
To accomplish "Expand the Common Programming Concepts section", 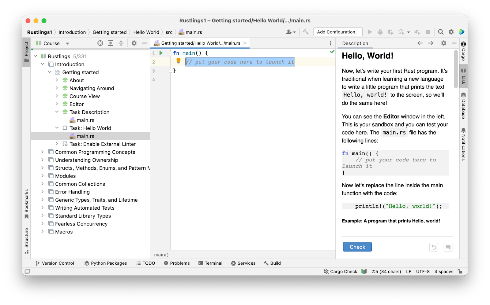I will coord(43,152).
